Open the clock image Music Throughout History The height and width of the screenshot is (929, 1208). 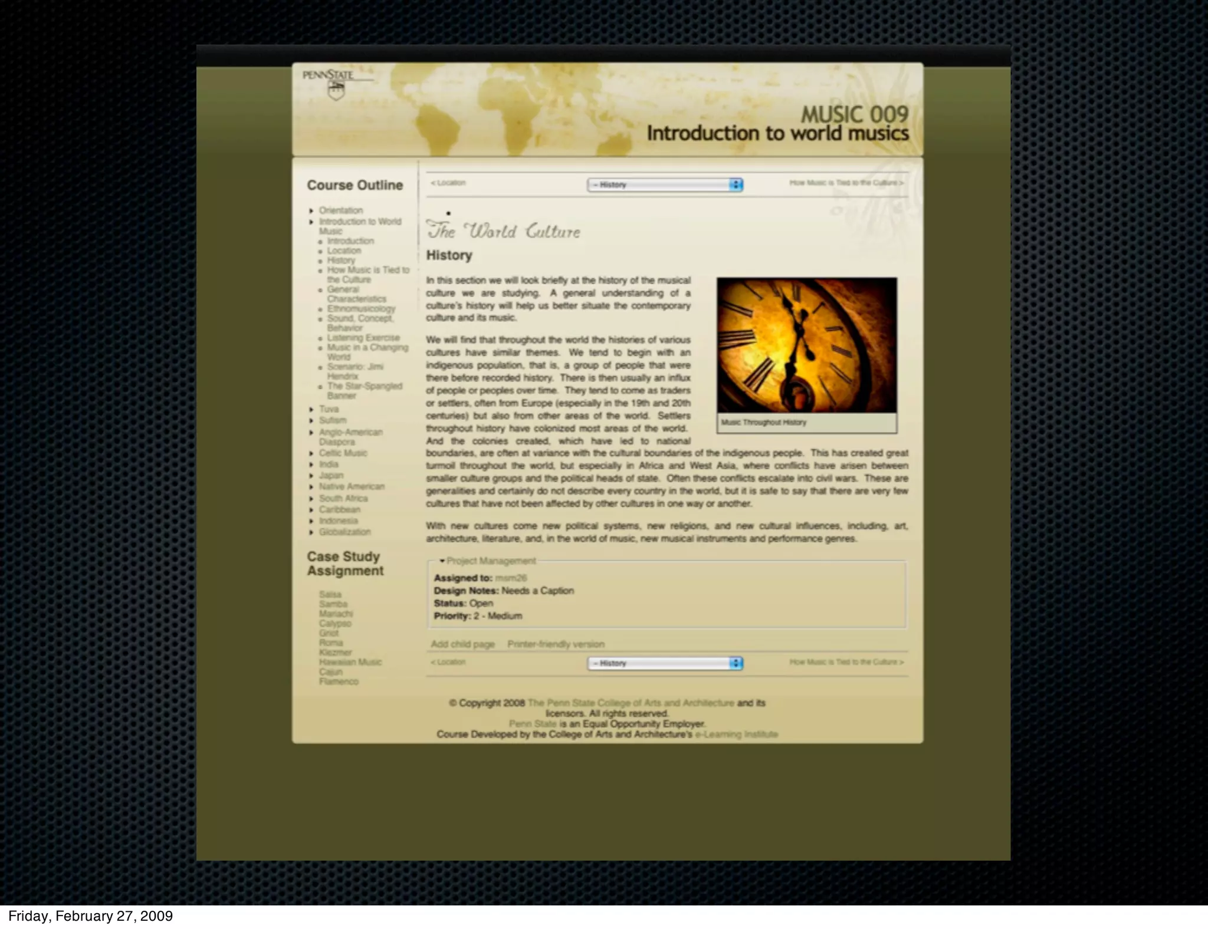click(x=807, y=345)
